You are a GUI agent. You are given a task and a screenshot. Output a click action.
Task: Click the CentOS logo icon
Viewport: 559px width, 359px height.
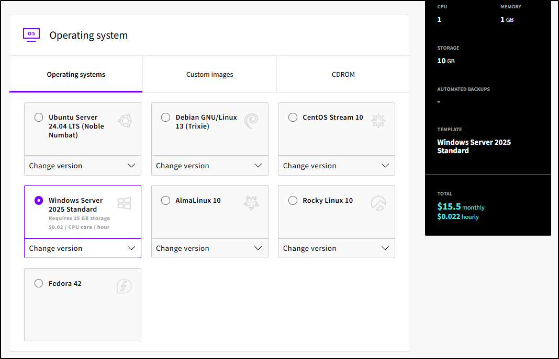tap(378, 121)
